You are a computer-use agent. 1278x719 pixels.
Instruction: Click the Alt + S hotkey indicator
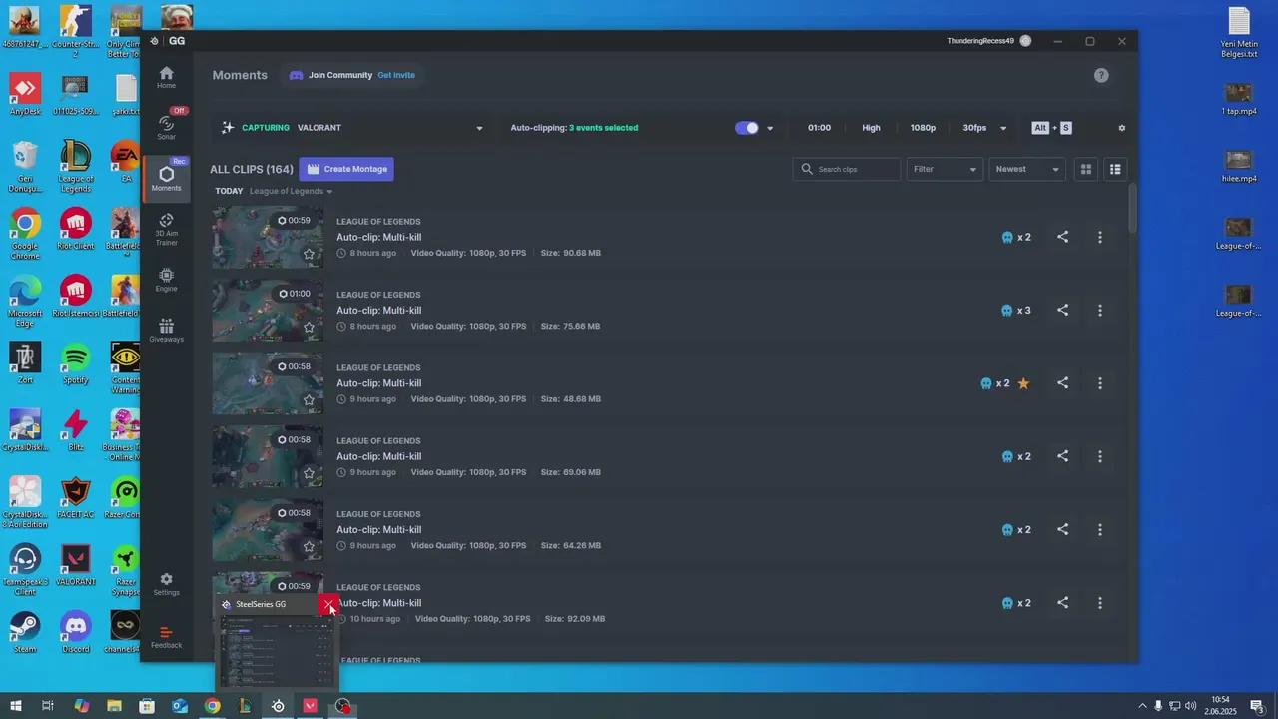(x=1052, y=128)
